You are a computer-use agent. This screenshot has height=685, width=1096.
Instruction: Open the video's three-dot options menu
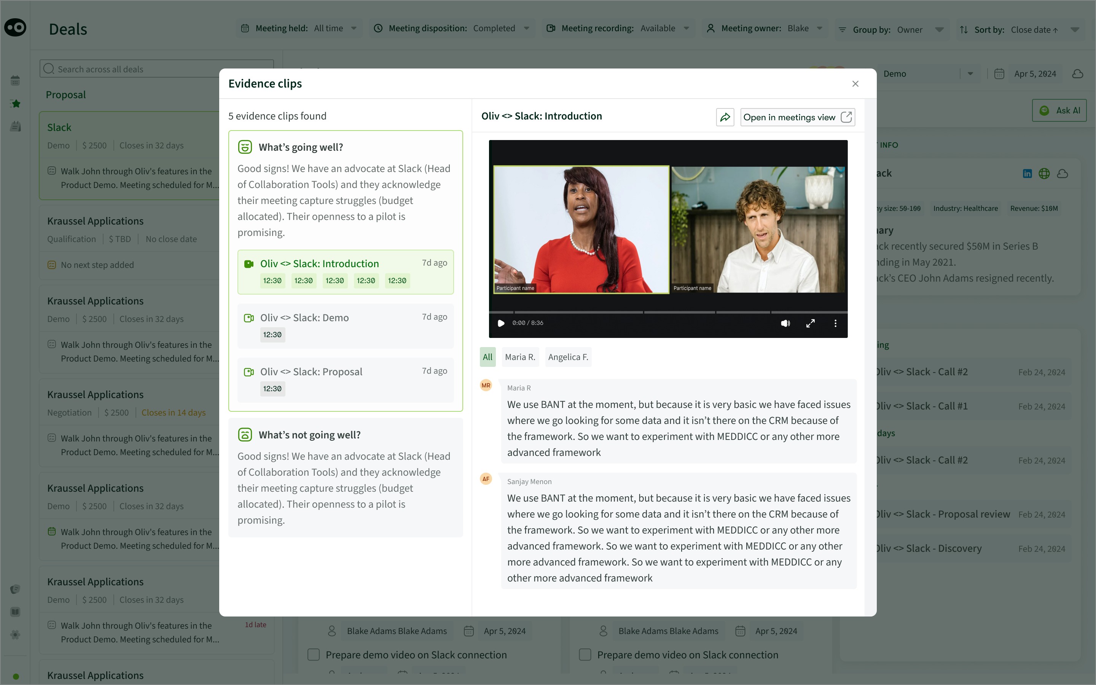click(835, 323)
